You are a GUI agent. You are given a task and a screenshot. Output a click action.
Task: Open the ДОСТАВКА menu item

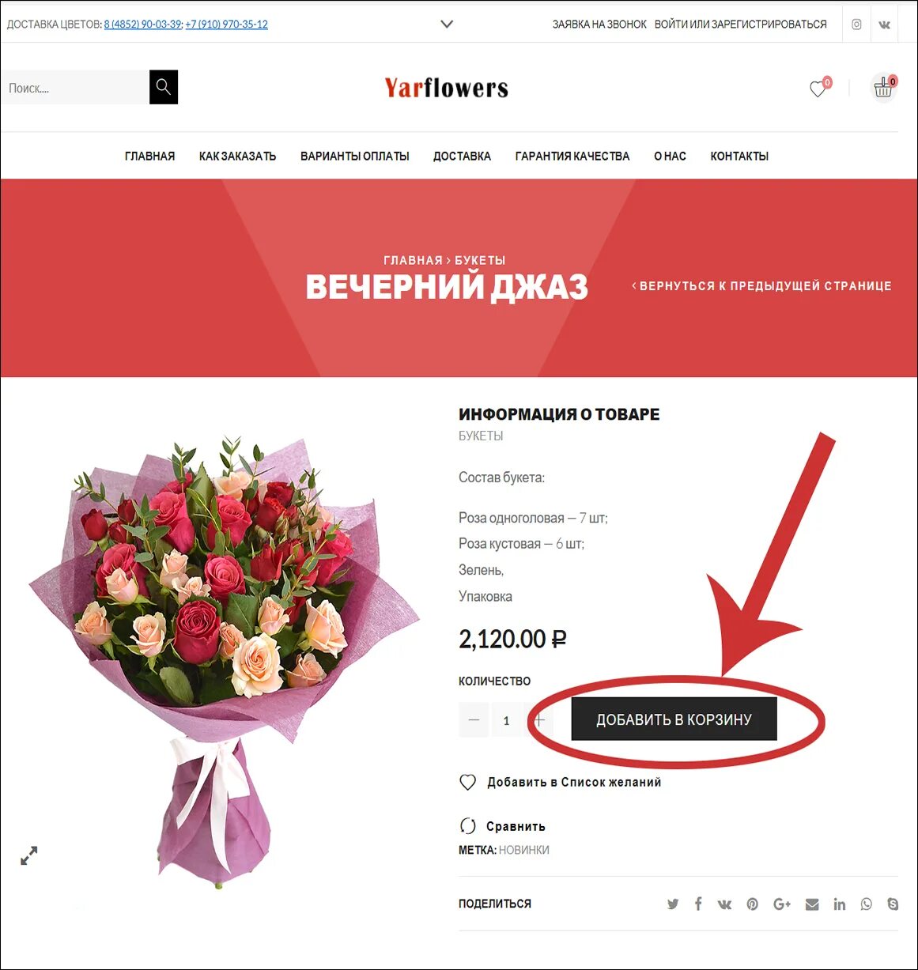click(x=462, y=157)
